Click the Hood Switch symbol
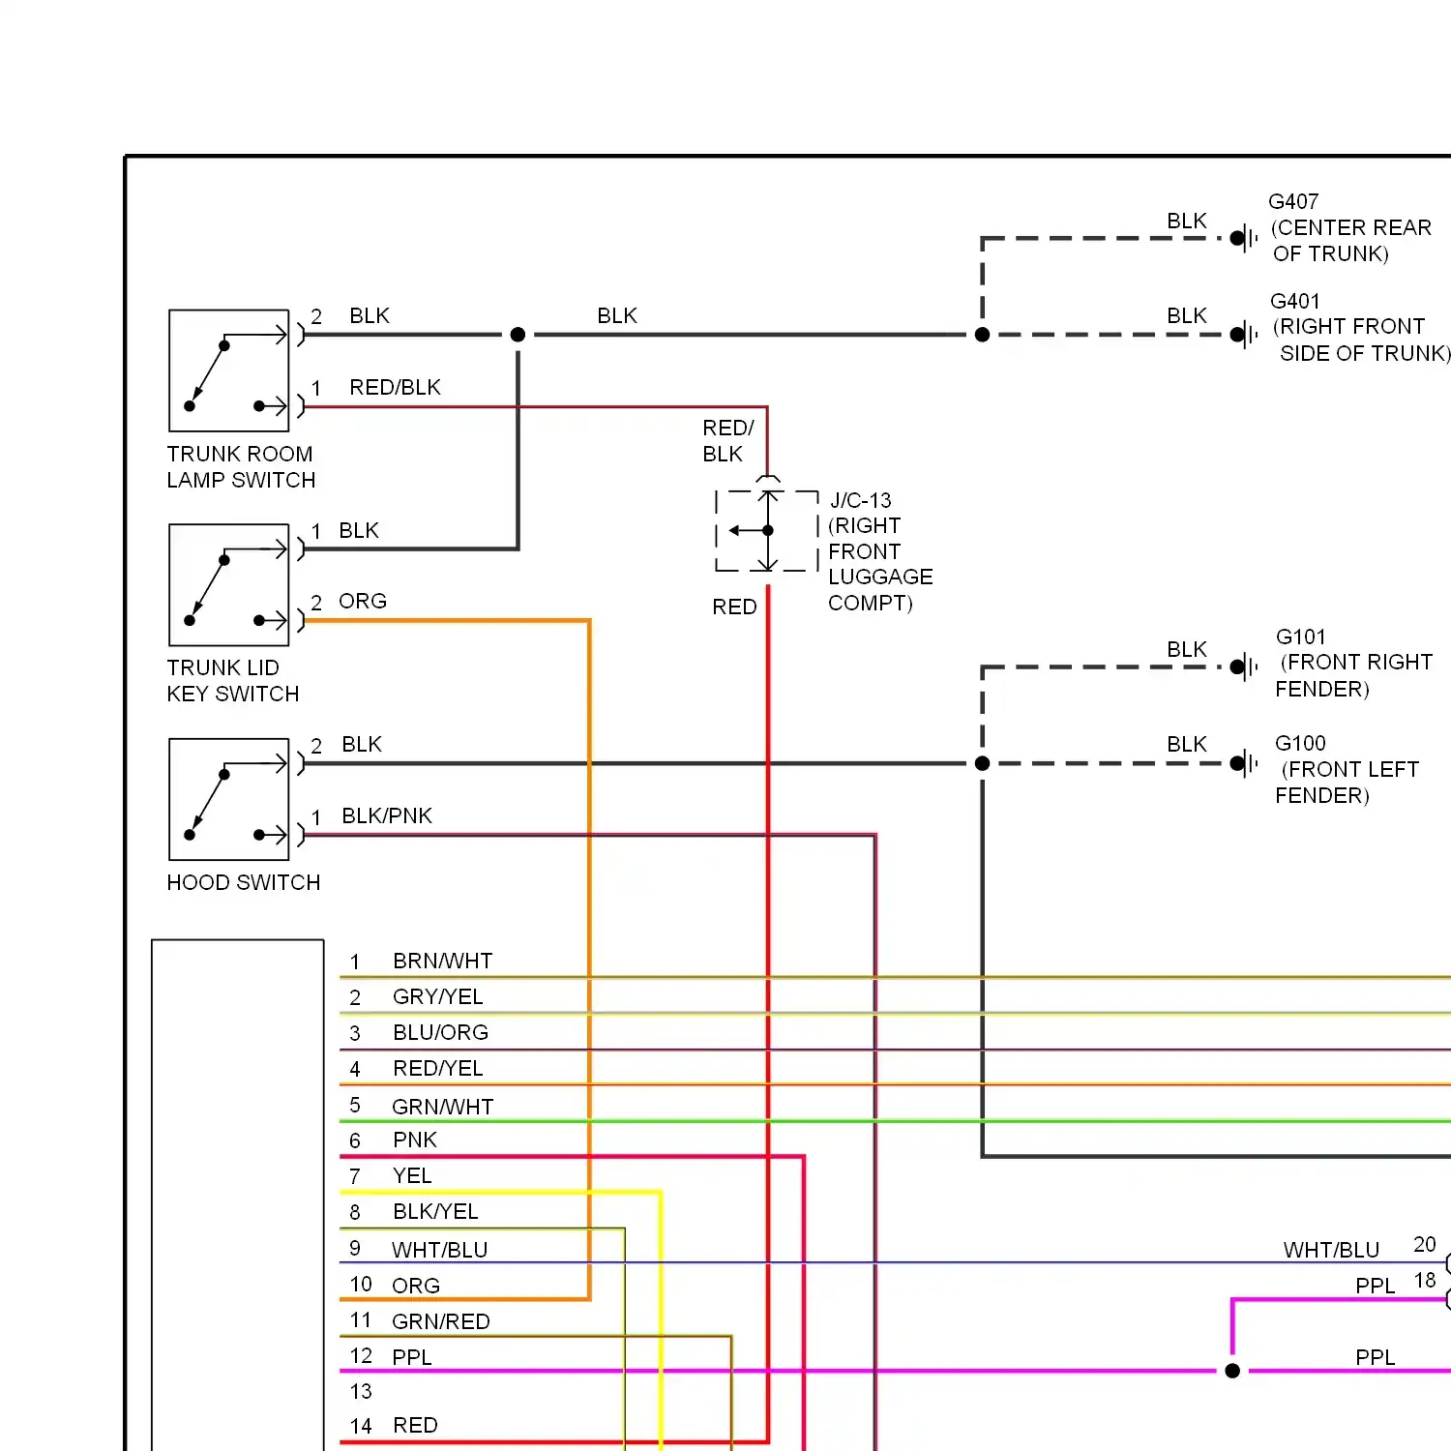 pyautogui.click(x=229, y=799)
